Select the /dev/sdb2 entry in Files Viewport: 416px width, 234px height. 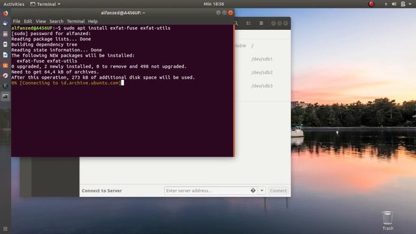pos(262,72)
